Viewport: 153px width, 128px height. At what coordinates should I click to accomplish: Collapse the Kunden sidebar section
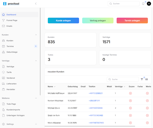36,35
